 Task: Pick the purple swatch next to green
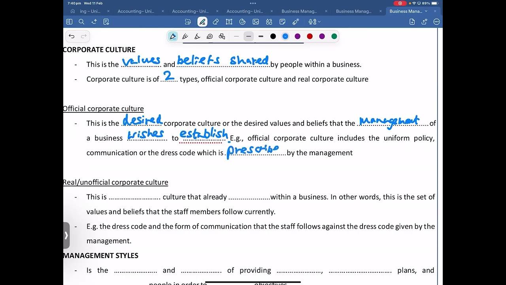coord(322,36)
